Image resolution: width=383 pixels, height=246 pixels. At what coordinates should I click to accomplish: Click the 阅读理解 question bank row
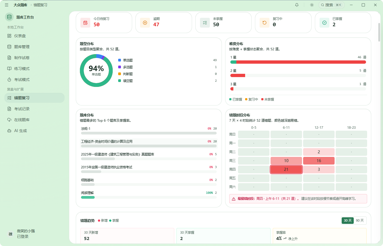coord(149,195)
